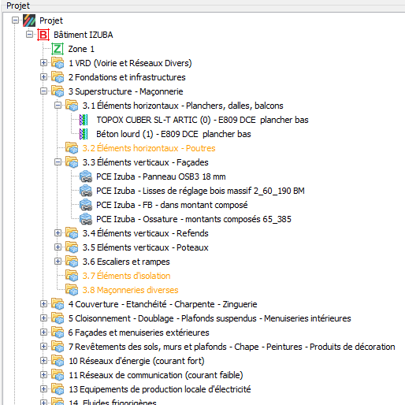Expand the 1 VRD (Voirie et Réseaux Divers) folder
This screenshot has width=405, height=405.
(x=43, y=63)
